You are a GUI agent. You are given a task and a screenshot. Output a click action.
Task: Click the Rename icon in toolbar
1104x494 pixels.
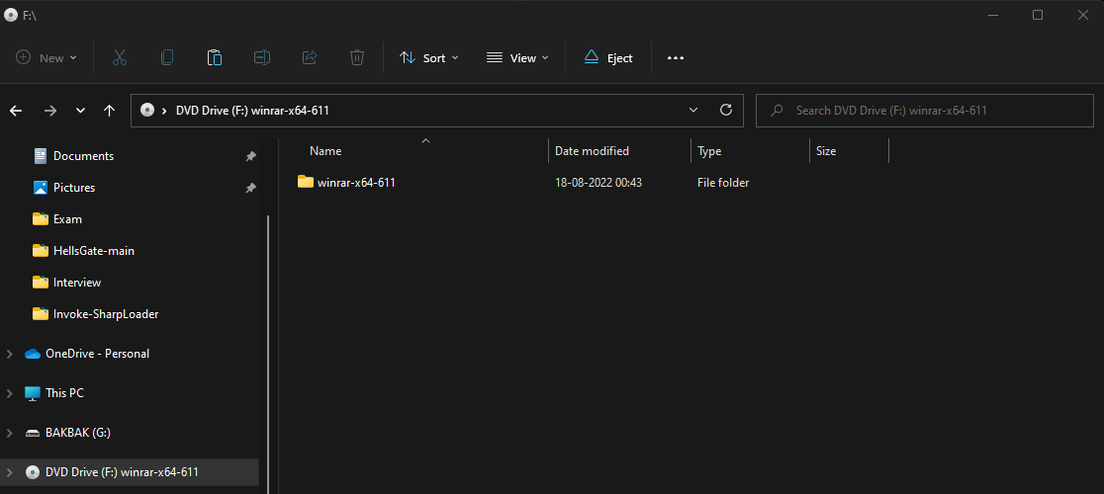point(262,57)
